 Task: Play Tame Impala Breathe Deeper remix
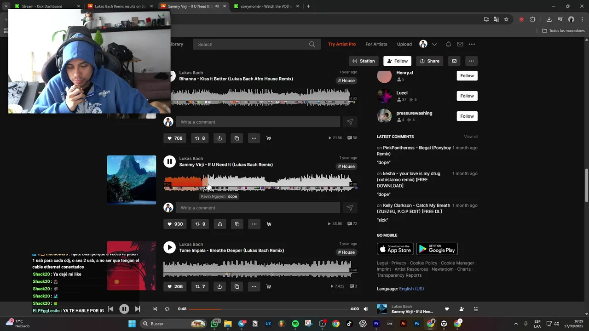[170, 247]
